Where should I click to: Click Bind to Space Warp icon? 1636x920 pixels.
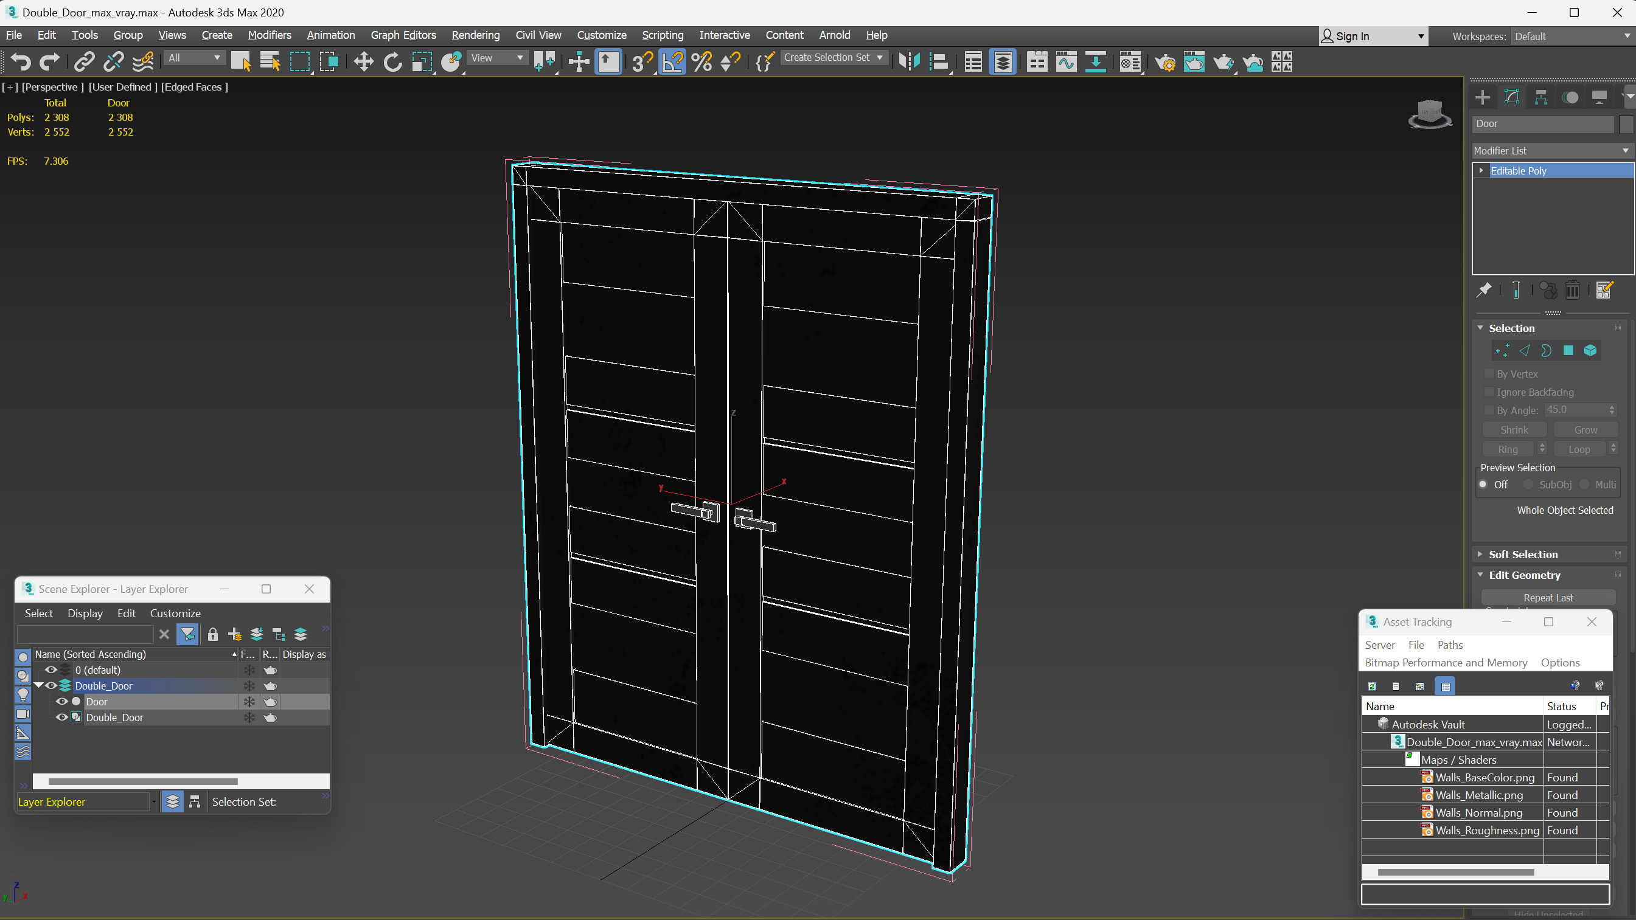143,61
